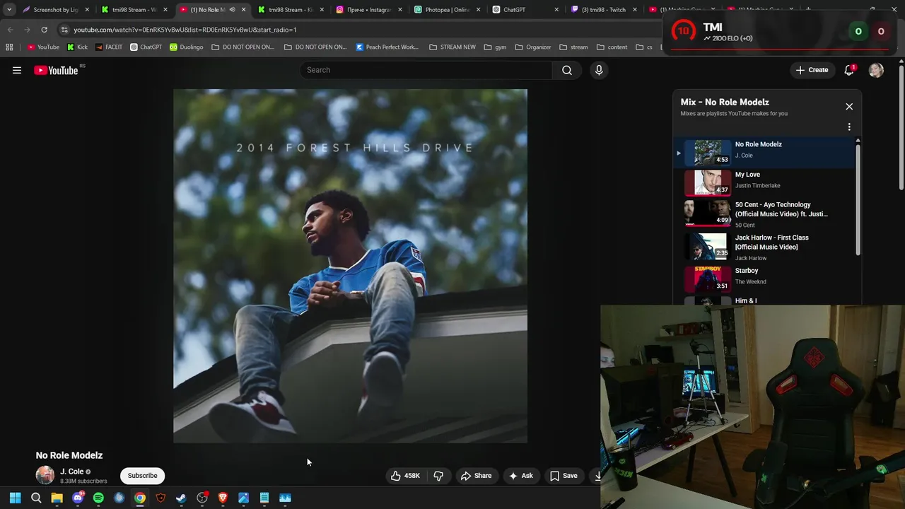The width and height of the screenshot is (905, 509).
Task: Open the Kick bookmark
Action: click(77, 47)
